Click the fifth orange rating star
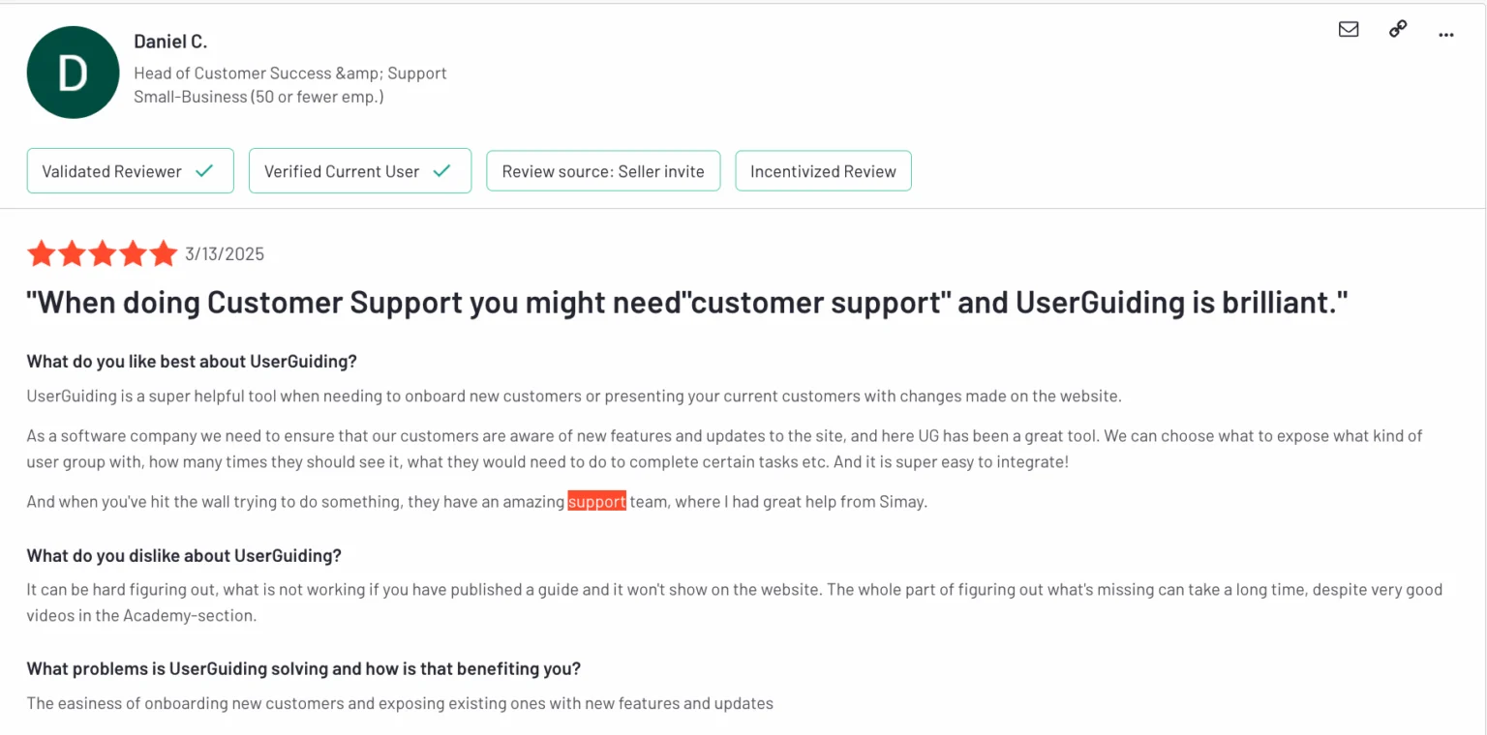Viewport: 1487px width, 735px height. (163, 253)
